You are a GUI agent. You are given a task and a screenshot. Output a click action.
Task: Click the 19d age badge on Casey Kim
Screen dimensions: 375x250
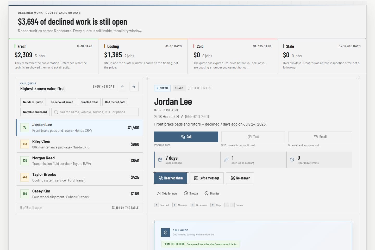click(x=25, y=194)
